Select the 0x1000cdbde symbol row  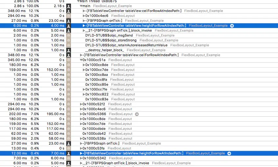point(94,129)
